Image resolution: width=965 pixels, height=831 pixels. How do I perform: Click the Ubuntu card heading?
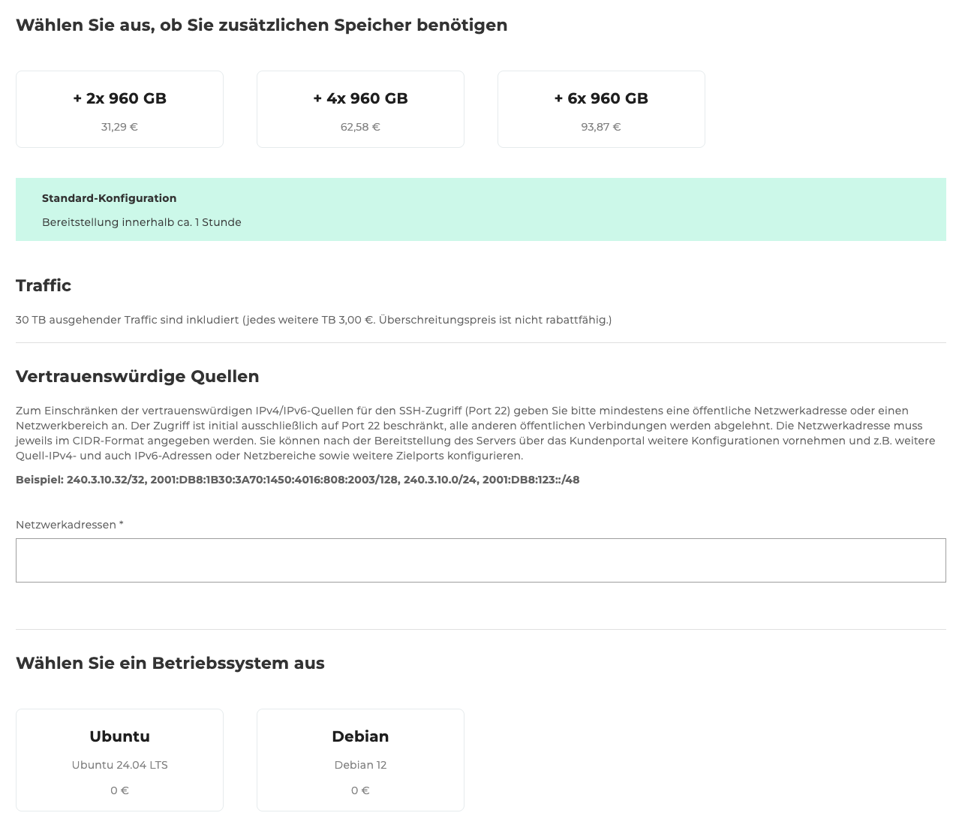(119, 736)
